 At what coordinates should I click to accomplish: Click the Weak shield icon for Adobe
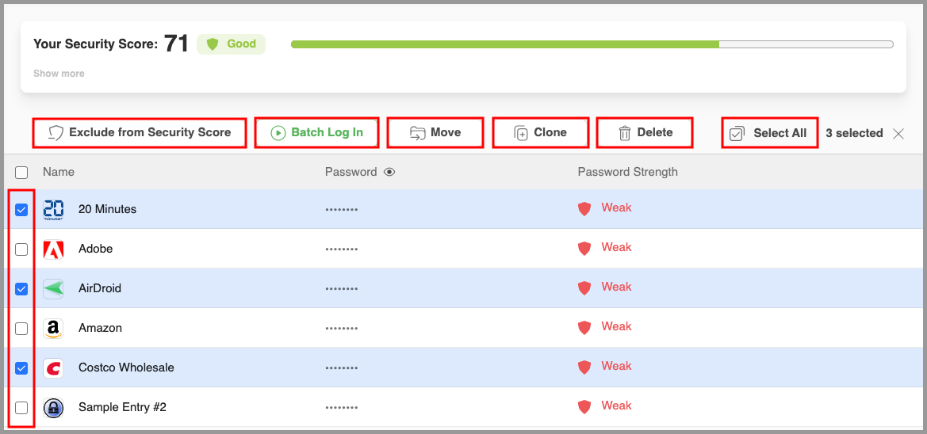(584, 248)
